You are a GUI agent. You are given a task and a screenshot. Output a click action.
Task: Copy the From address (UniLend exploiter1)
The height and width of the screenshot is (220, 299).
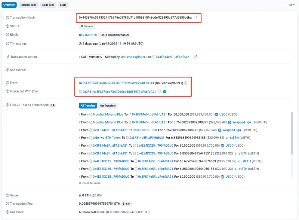point(186,83)
